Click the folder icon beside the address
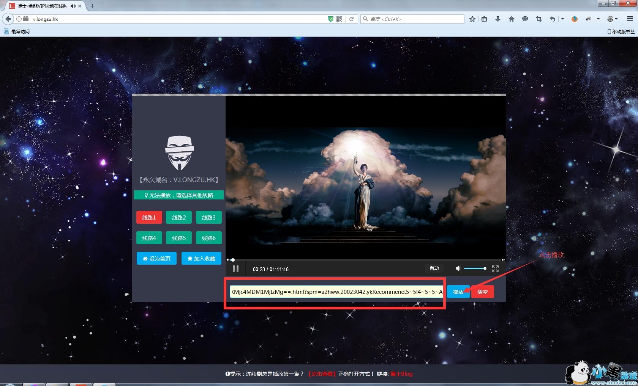638x386 pixels. [x=26, y=19]
